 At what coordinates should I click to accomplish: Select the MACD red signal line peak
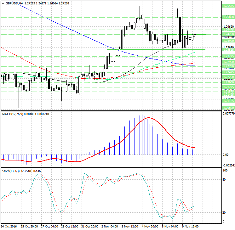point(148,118)
